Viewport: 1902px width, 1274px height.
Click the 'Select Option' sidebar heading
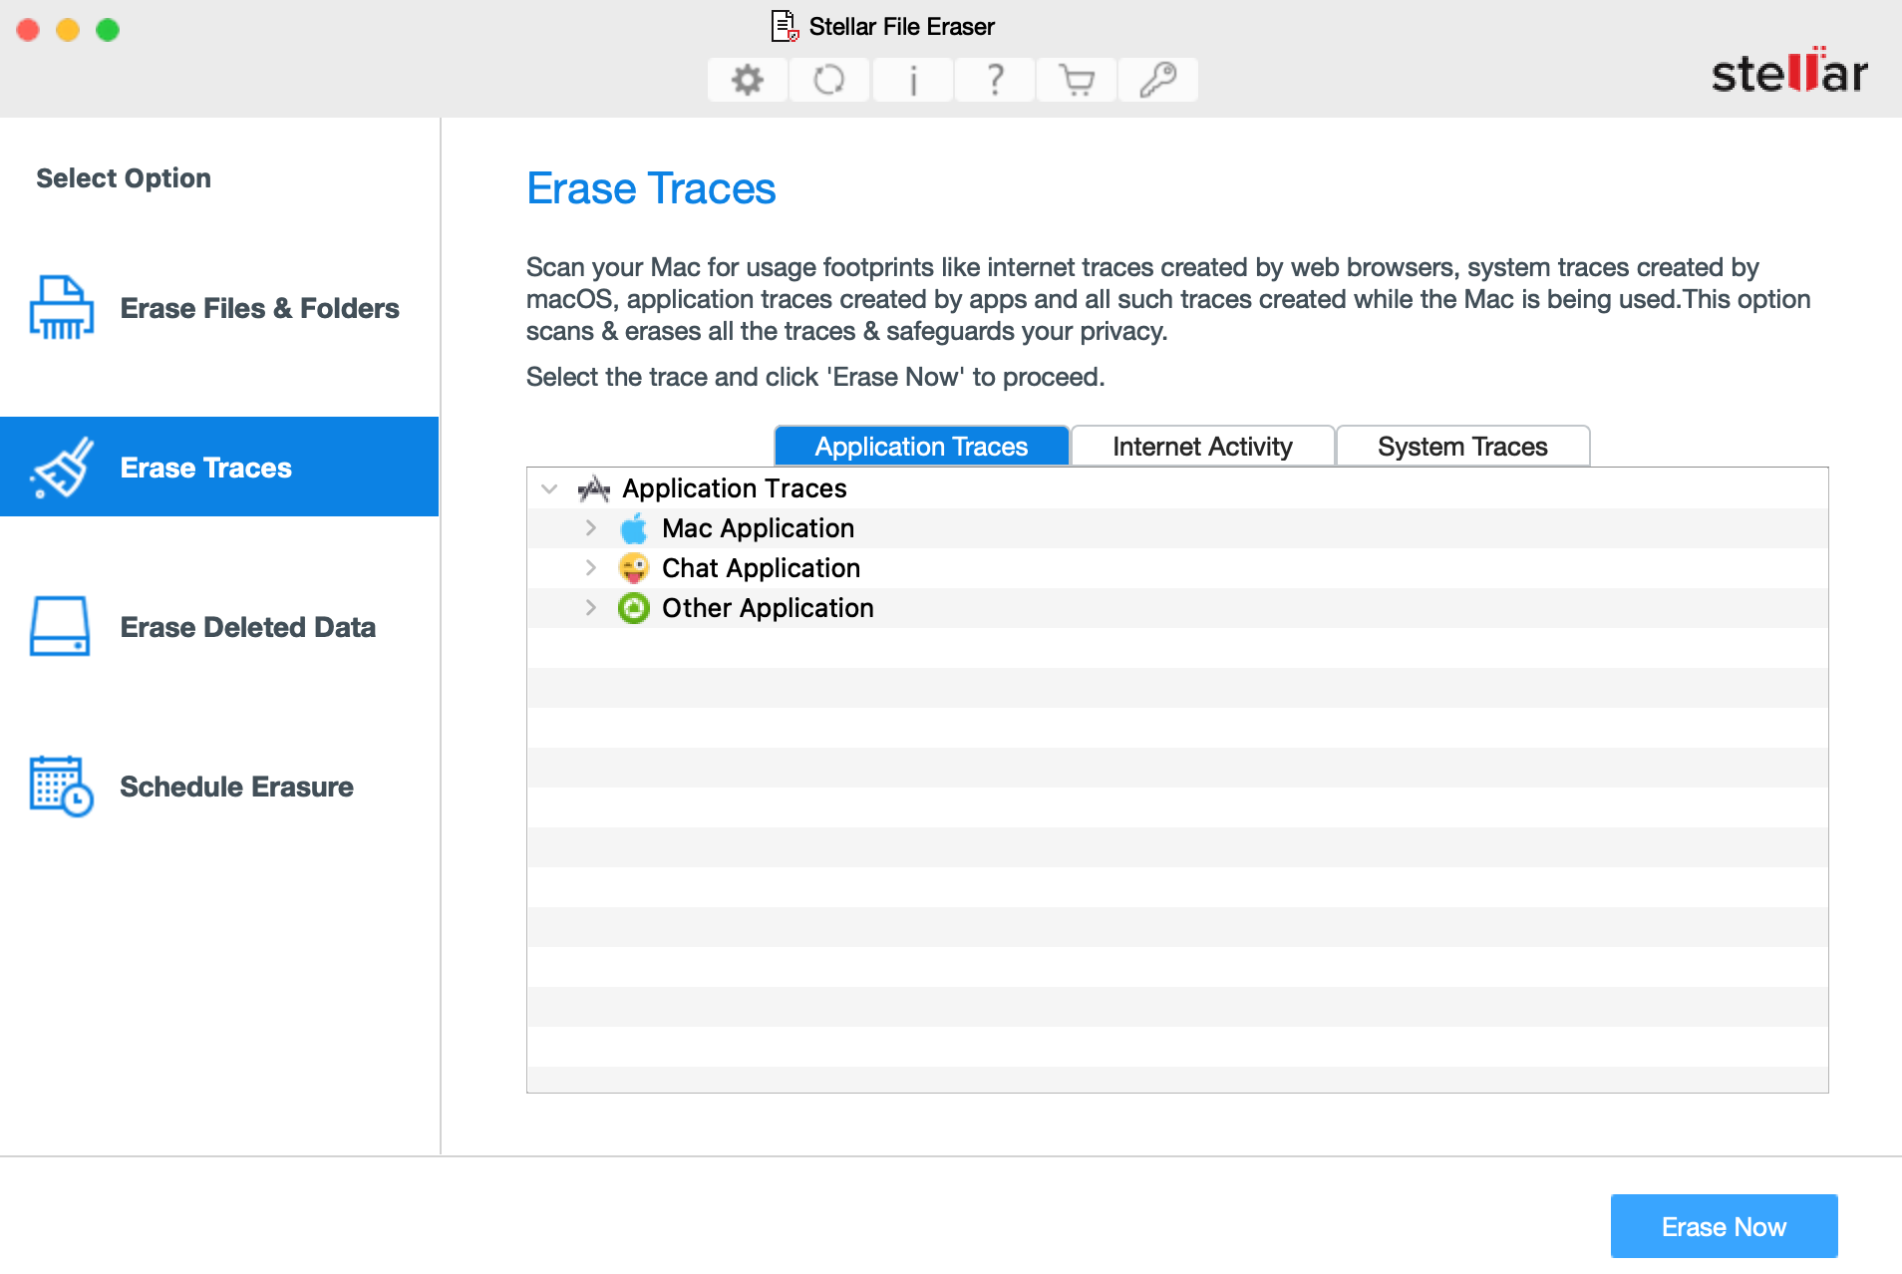coord(124,178)
